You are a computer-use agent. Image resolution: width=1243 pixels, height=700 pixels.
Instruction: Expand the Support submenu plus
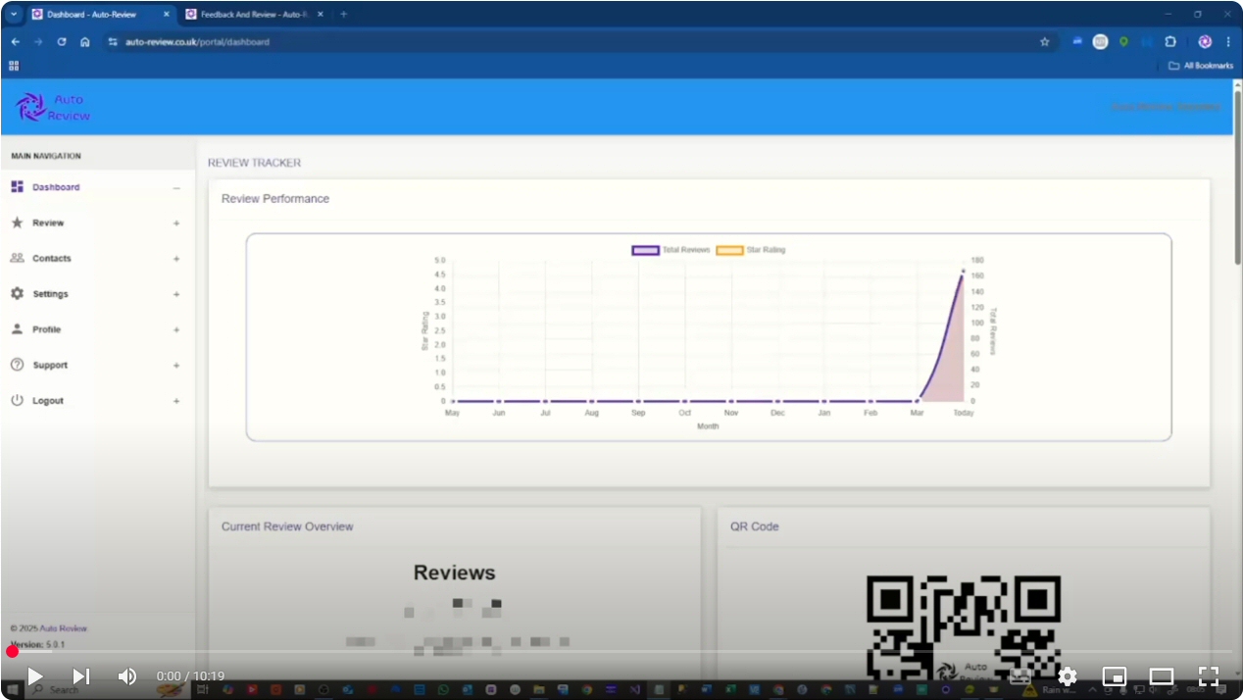pos(176,366)
